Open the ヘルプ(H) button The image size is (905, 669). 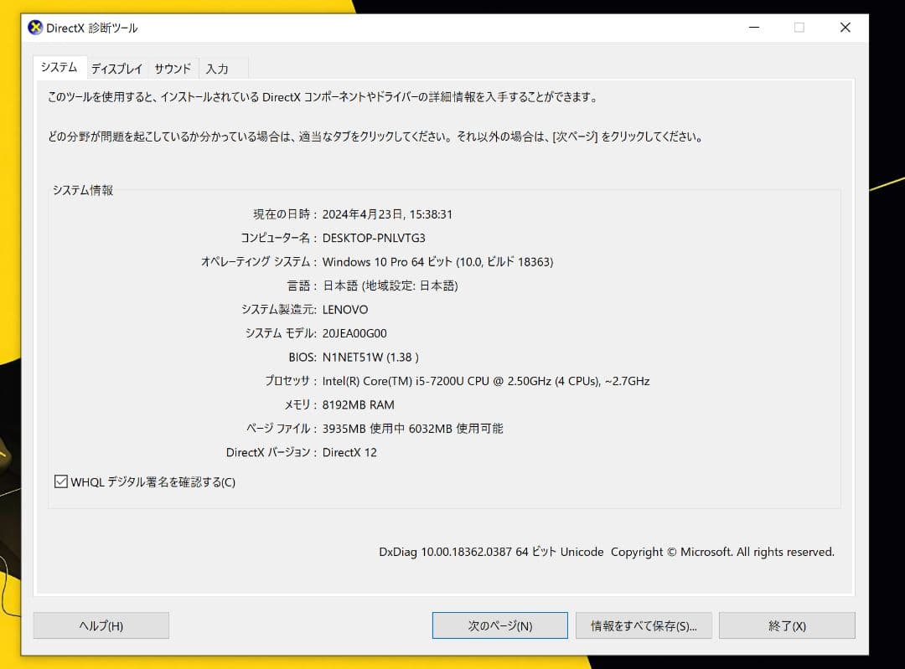(x=101, y=625)
